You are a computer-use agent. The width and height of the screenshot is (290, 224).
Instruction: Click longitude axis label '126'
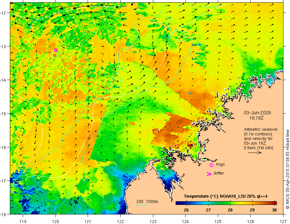click(250, 221)
